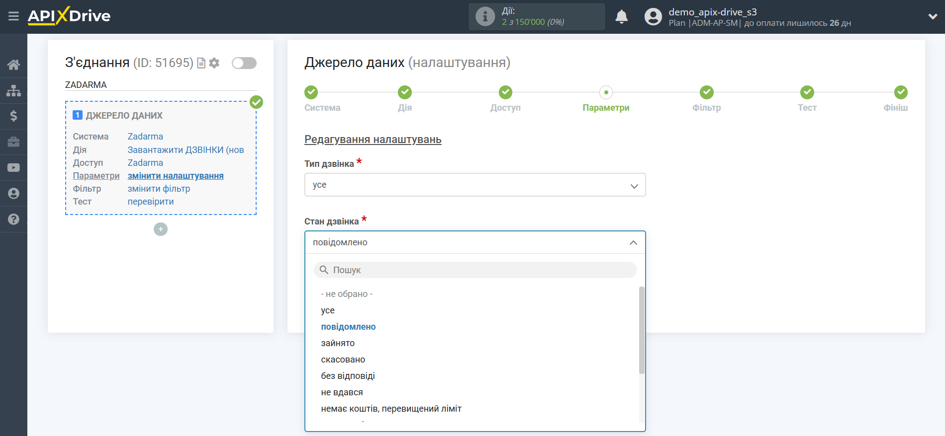Click the green checkmark on data source block
The width and height of the screenshot is (945, 436).
[256, 102]
